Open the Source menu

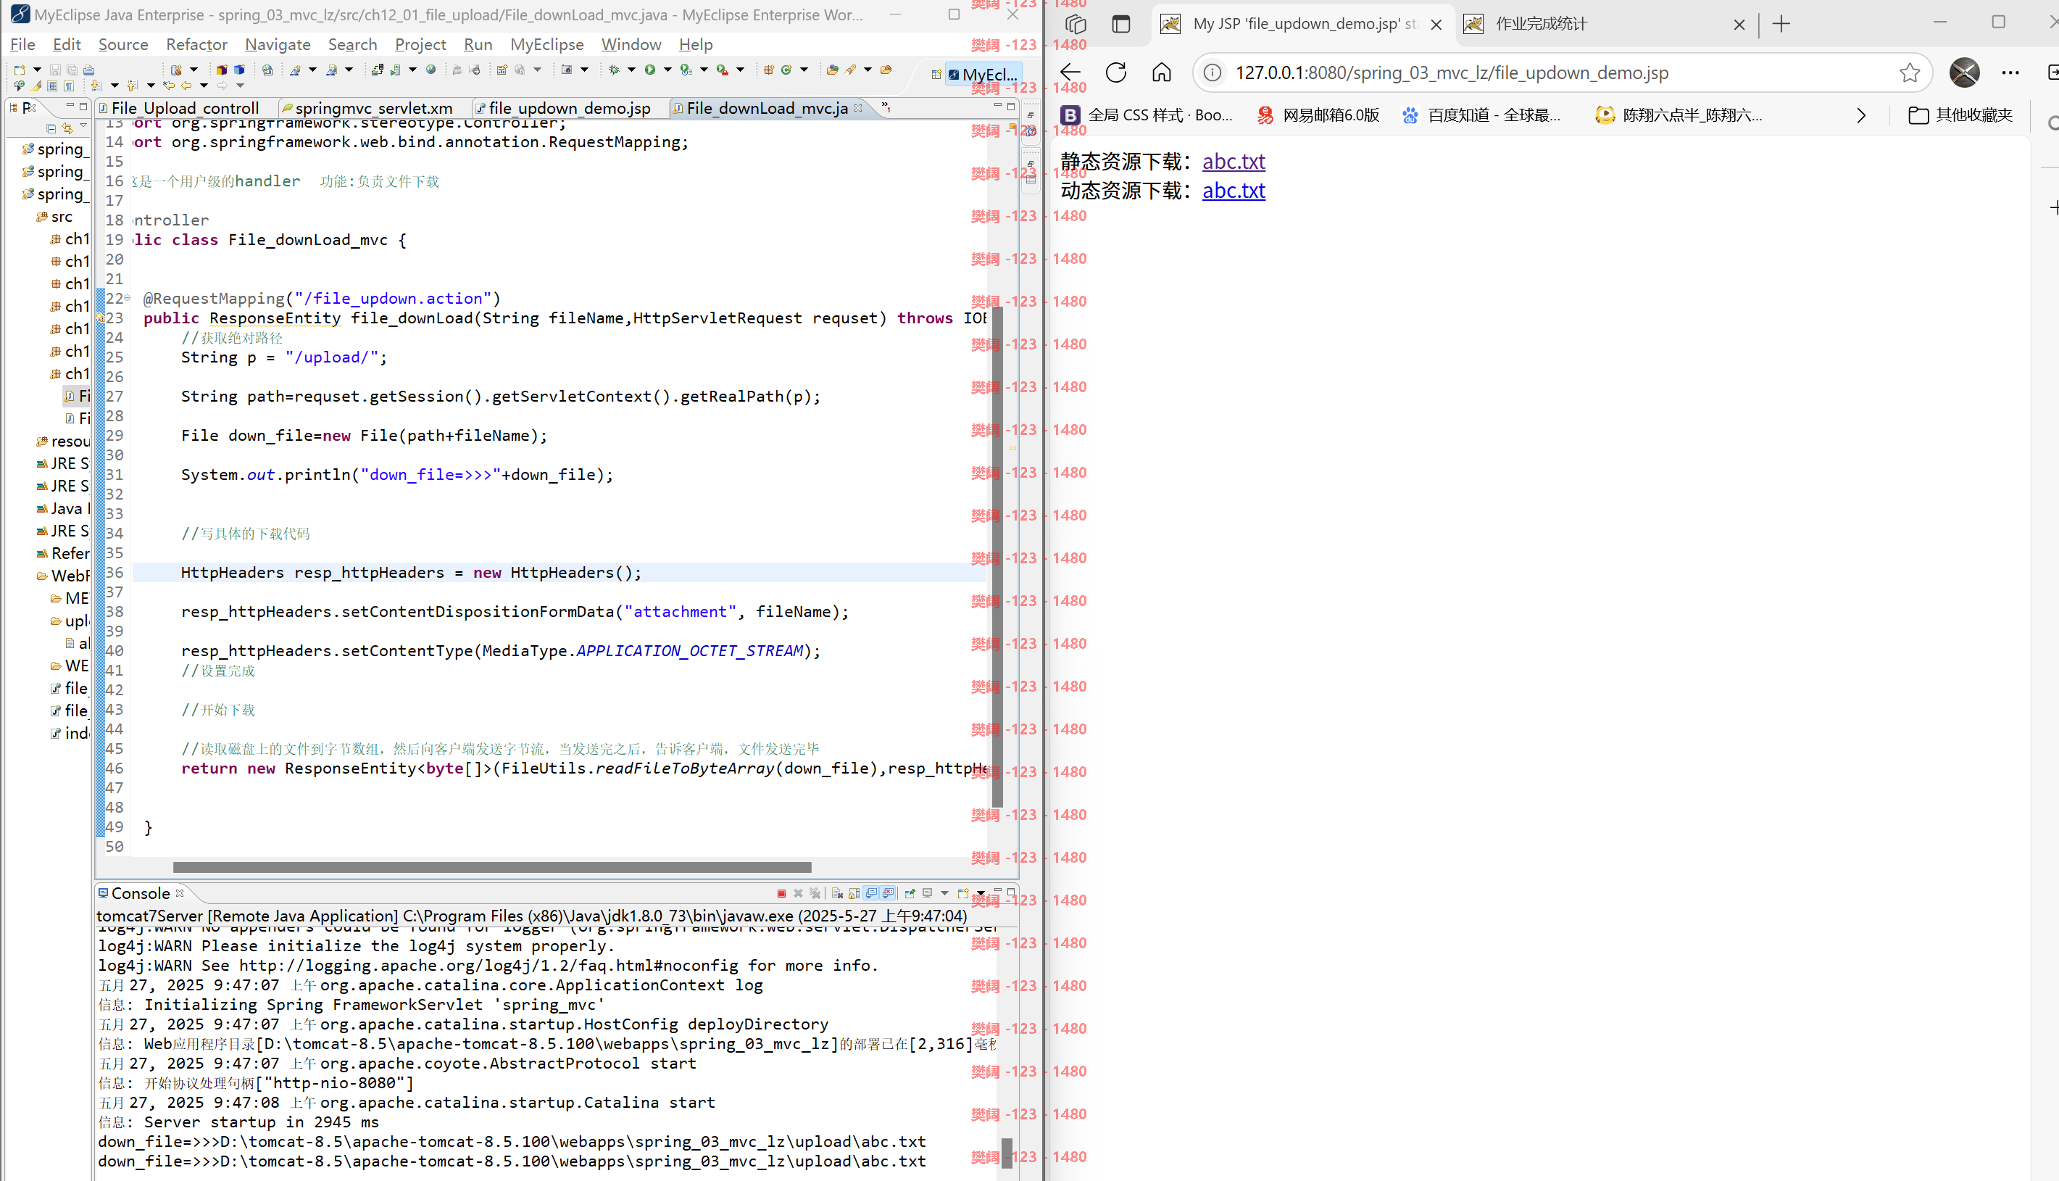123,45
